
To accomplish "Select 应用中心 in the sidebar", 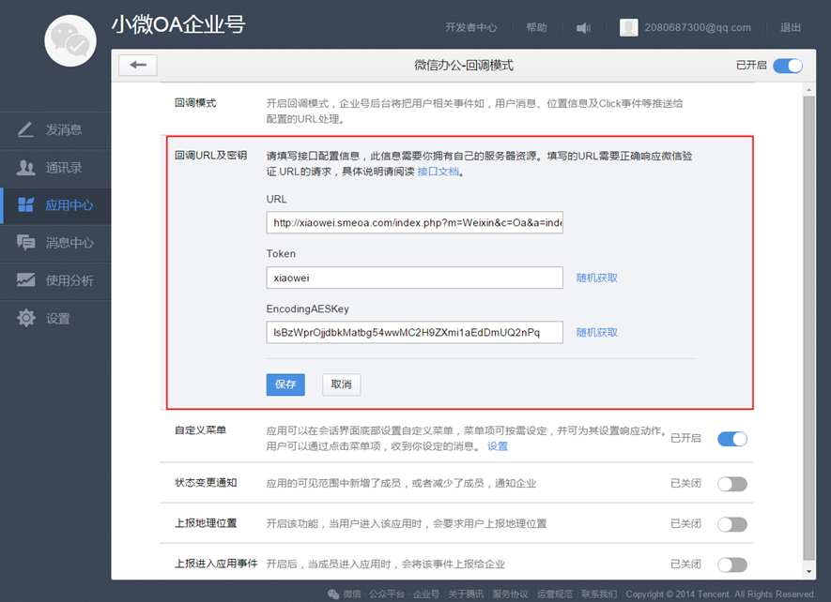I will (55, 205).
